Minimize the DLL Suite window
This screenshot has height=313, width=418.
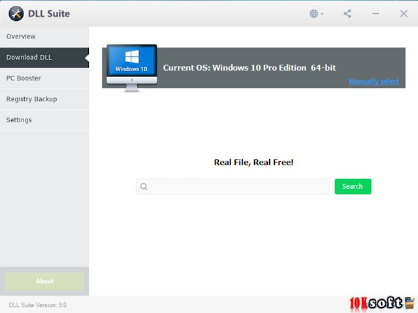pyautogui.click(x=376, y=14)
